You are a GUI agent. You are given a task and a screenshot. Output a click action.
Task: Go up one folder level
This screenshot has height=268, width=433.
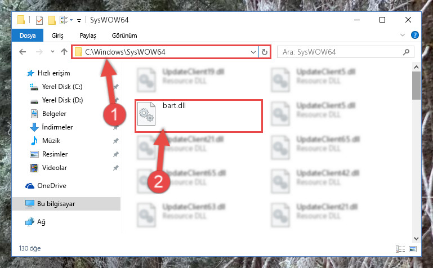click(x=64, y=52)
